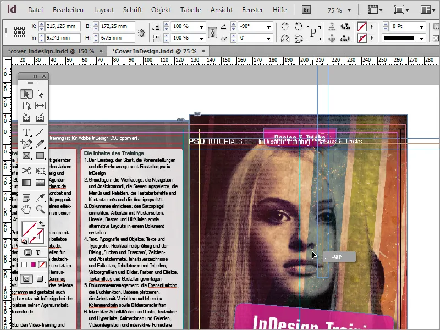
Task: Open the Fenster menu
Action: [x=252, y=10]
